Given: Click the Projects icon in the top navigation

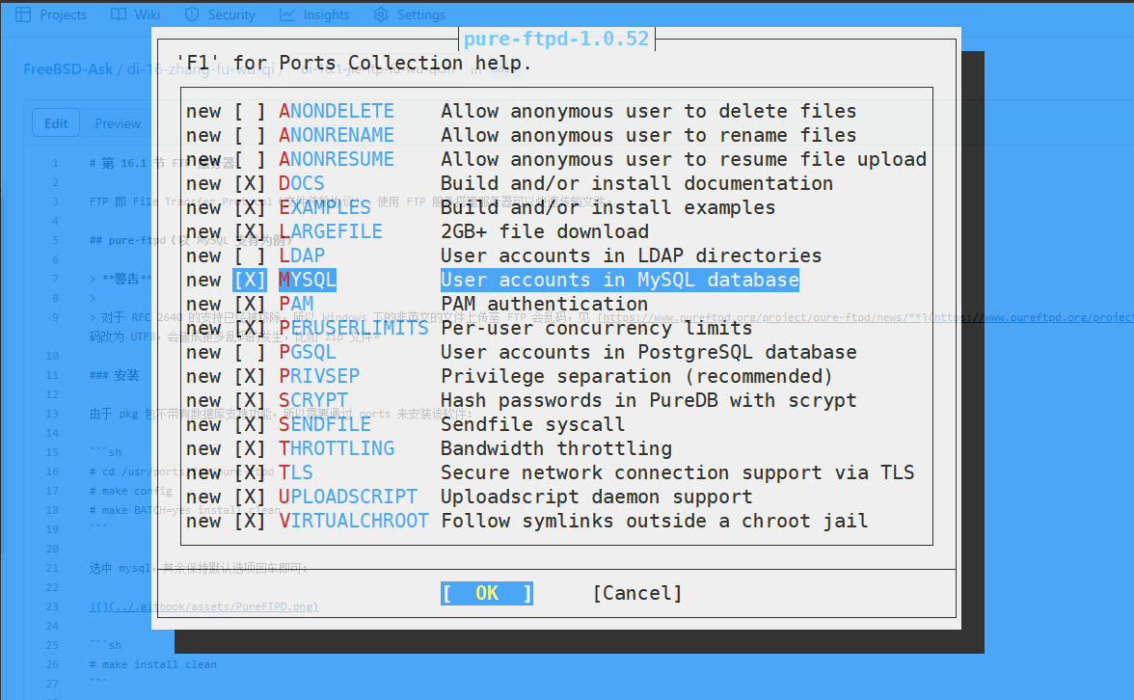Looking at the screenshot, I should [x=23, y=14].
